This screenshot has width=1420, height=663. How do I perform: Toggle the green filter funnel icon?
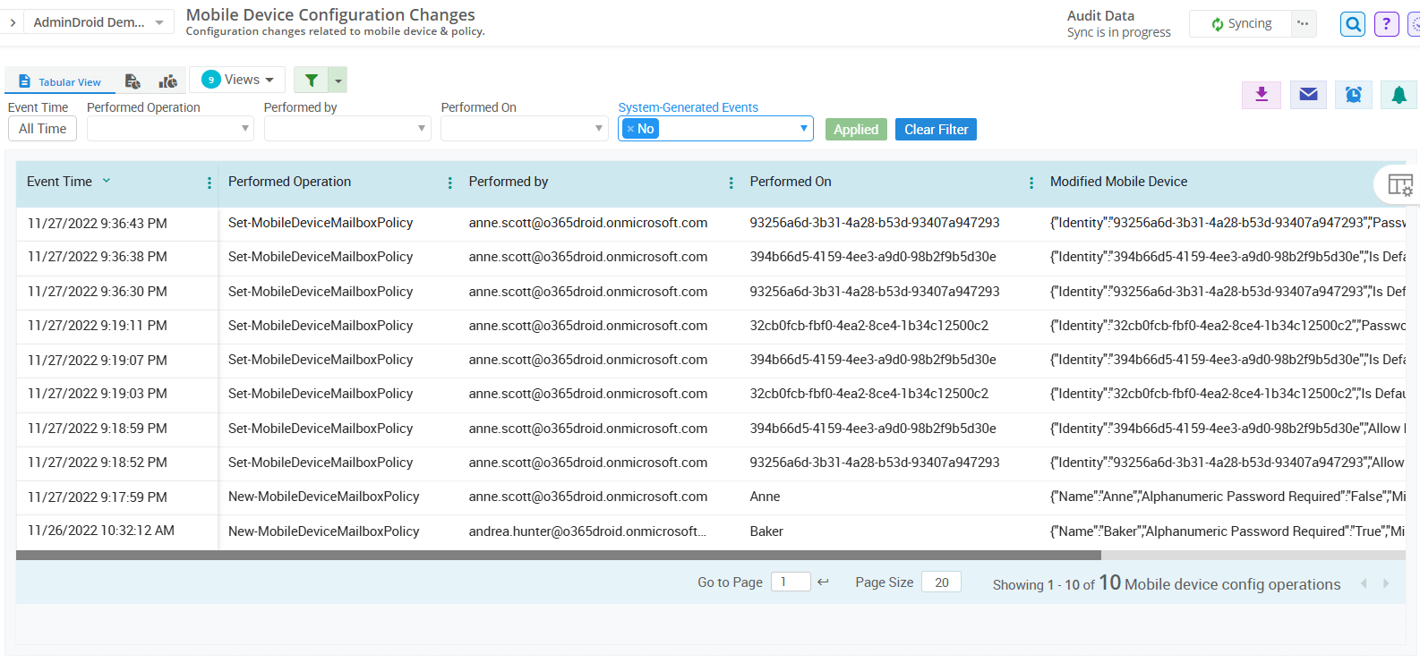311,81
